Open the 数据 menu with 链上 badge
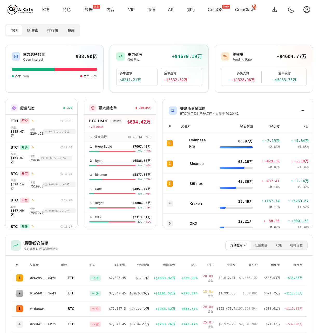This screenshot has height=333, width=319. click(x=89, y=10)
